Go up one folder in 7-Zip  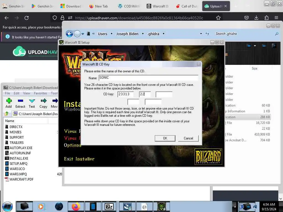pos(7,114)
